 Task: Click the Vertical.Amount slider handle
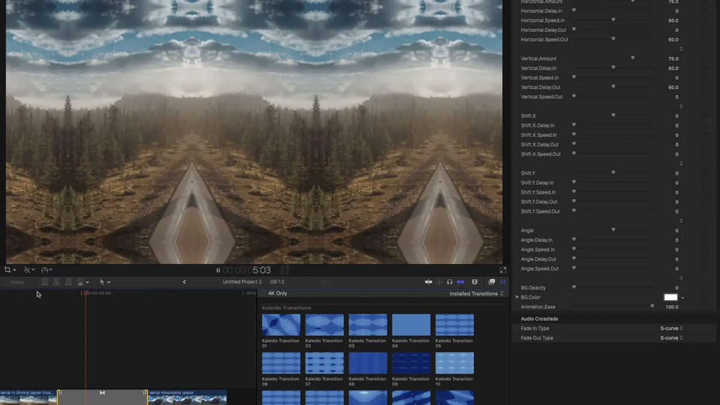(633, 58)
